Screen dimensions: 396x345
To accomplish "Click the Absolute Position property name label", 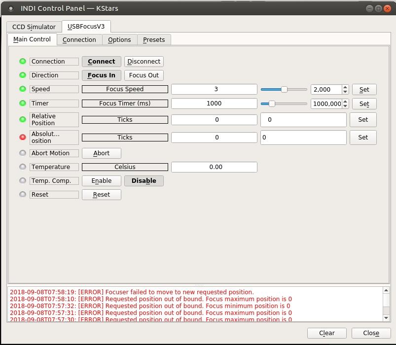I will tap(54, 138).
